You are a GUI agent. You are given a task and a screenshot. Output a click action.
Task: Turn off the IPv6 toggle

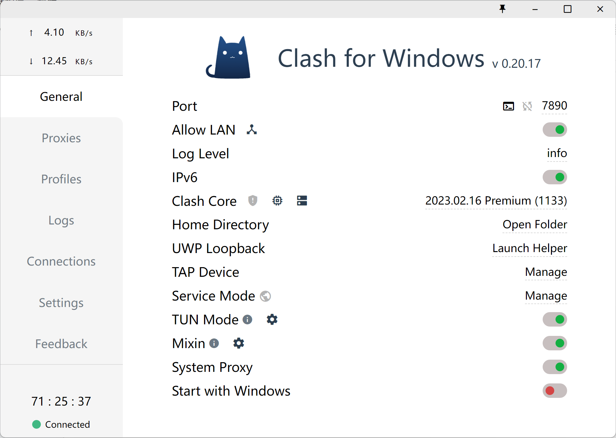pyautogui.click(x=555, y=177)
